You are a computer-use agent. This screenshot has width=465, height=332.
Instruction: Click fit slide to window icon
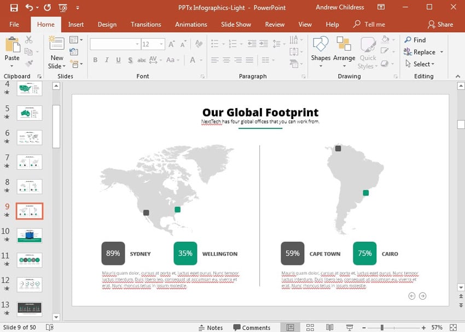coord(453,328)
